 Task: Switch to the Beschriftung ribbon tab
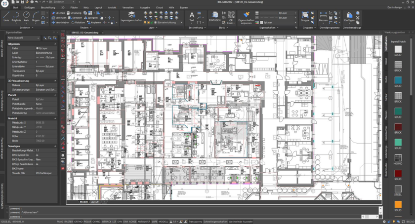click(x=48, y=8)
